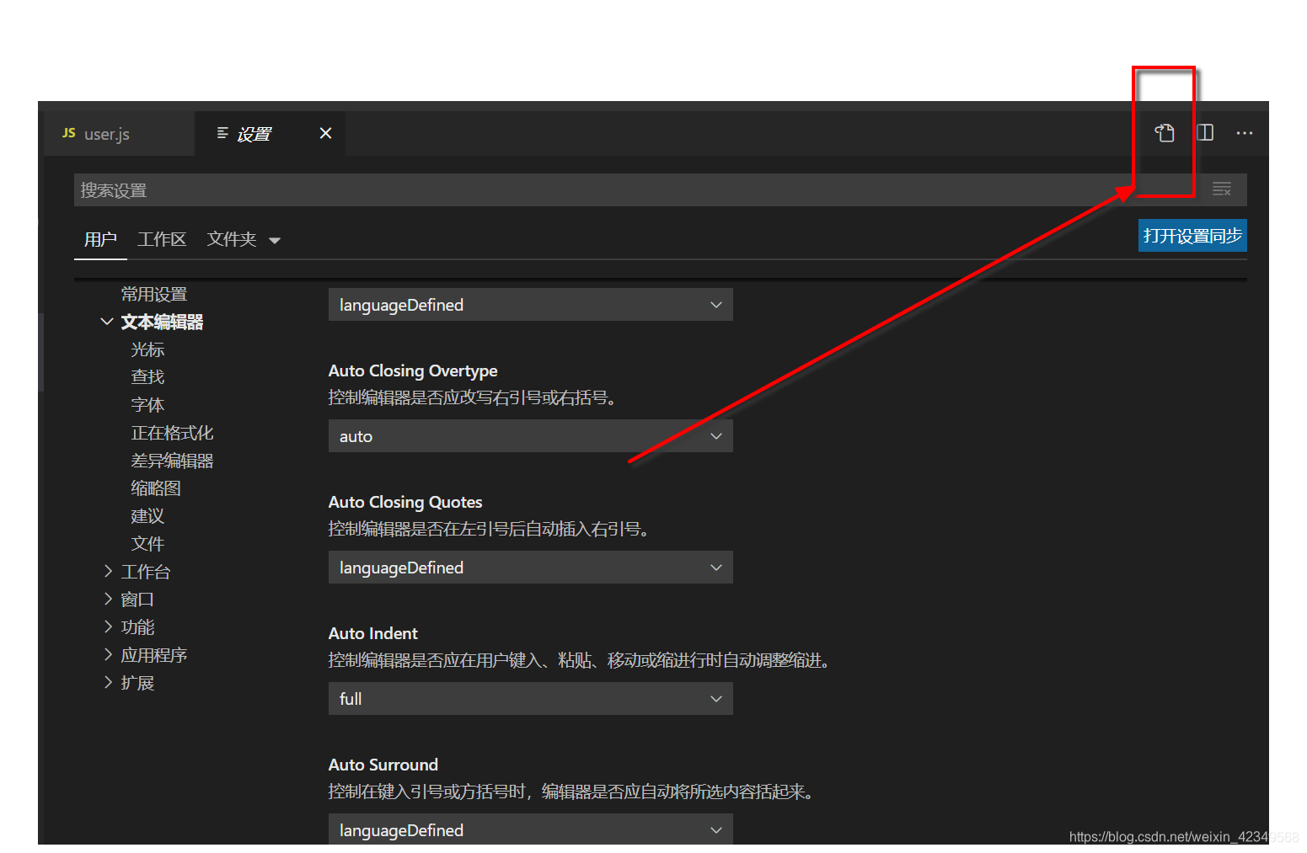Viewport: 1307px width, 853px height.
Task: Select 文件 under 文本编辑器
Action: (x=147, y=544)
